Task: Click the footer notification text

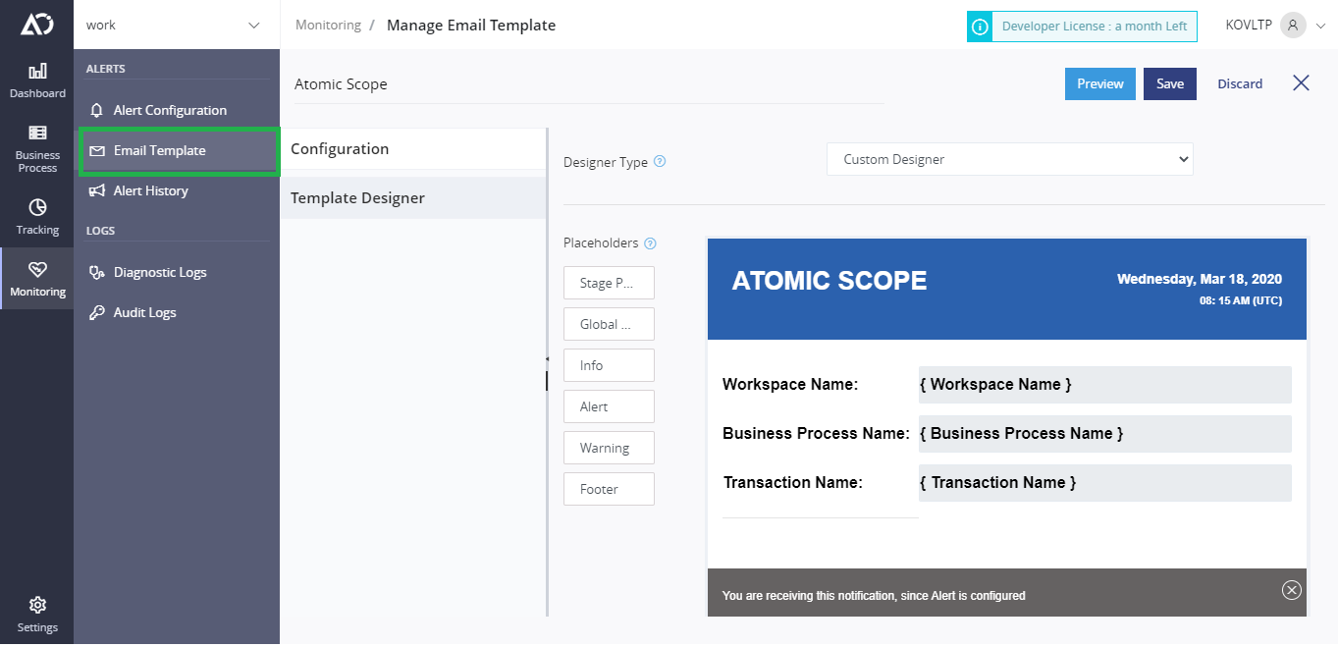Action: (874, 596)
